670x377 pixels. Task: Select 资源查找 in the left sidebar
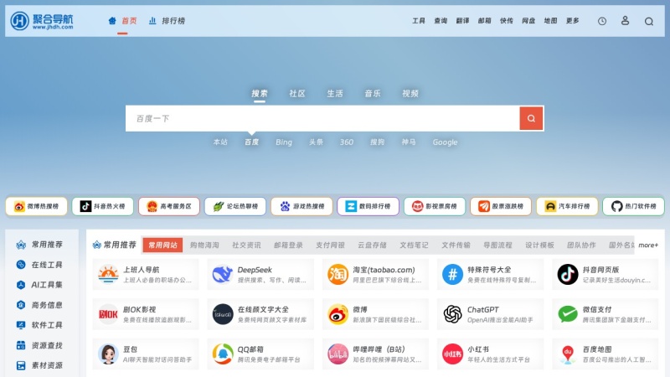point(41,345)
